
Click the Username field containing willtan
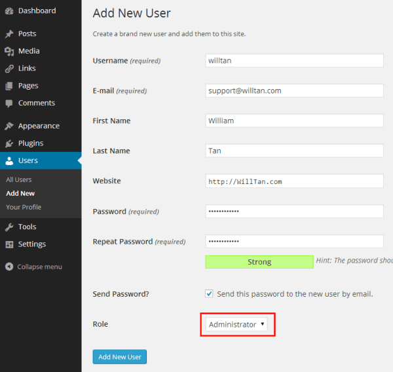point(294,61)
